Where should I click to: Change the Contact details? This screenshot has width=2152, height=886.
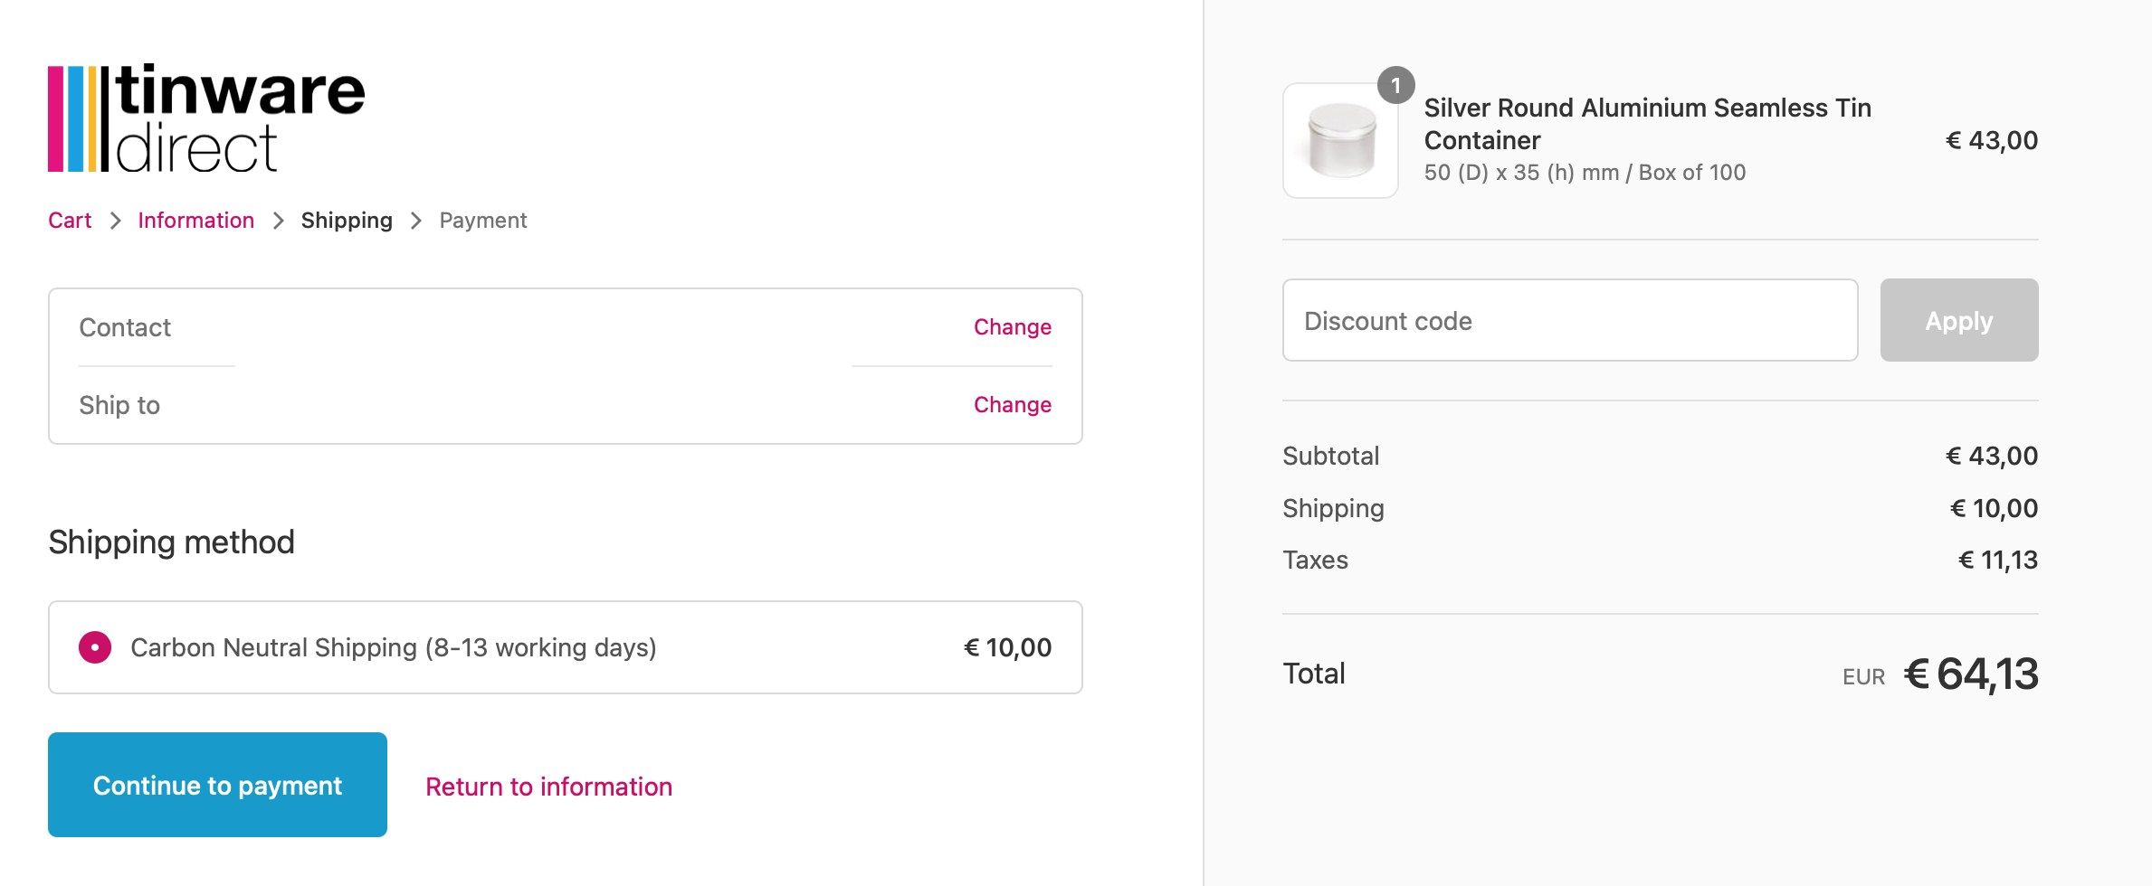point(1012,327)
